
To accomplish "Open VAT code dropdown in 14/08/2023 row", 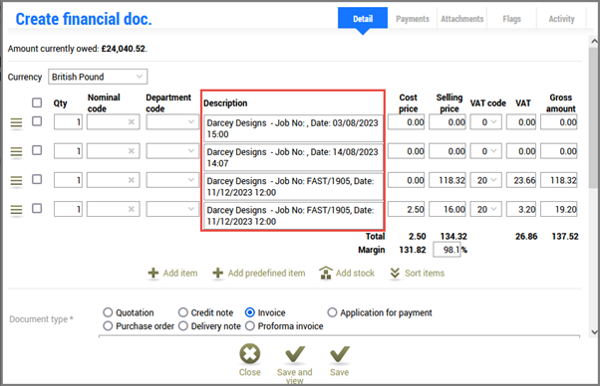I will pyautogui.click(x=486, y=151).
